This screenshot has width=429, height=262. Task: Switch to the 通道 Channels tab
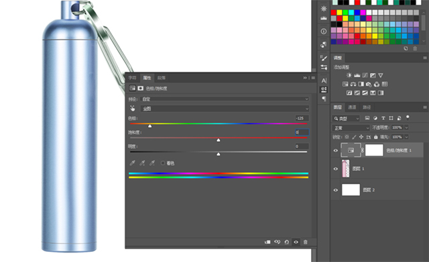point(352,107)
